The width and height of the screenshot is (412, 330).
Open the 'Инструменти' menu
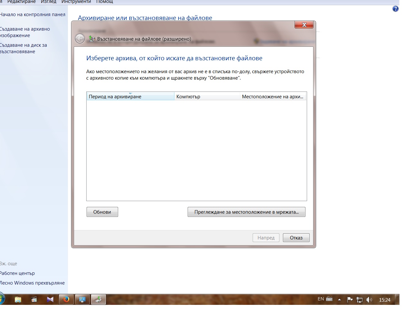76,2
